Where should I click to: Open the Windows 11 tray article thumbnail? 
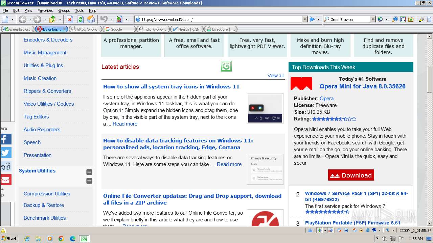point(265,108)
